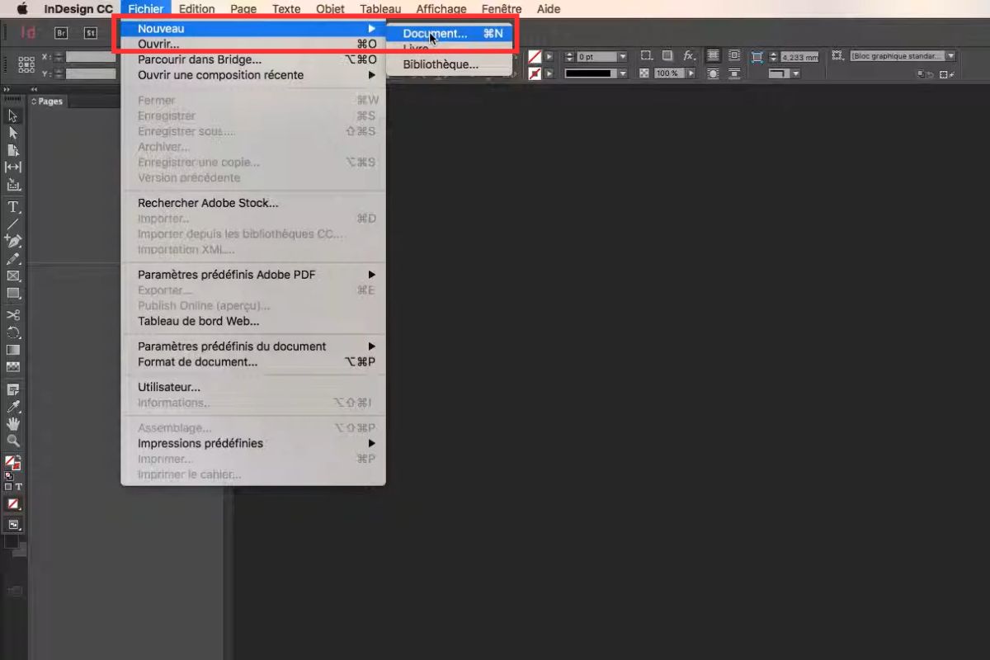Choose 'Parcourir dans Bridge...'
Viewport: 990px width, 660px height.
pyautogui.click(x=253, y=59)
